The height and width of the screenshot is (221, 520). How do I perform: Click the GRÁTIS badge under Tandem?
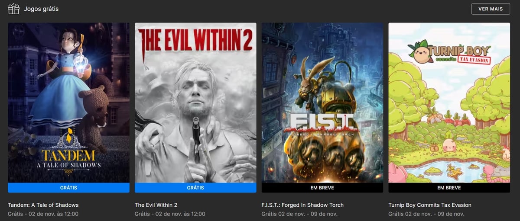[x=68, y=188]
